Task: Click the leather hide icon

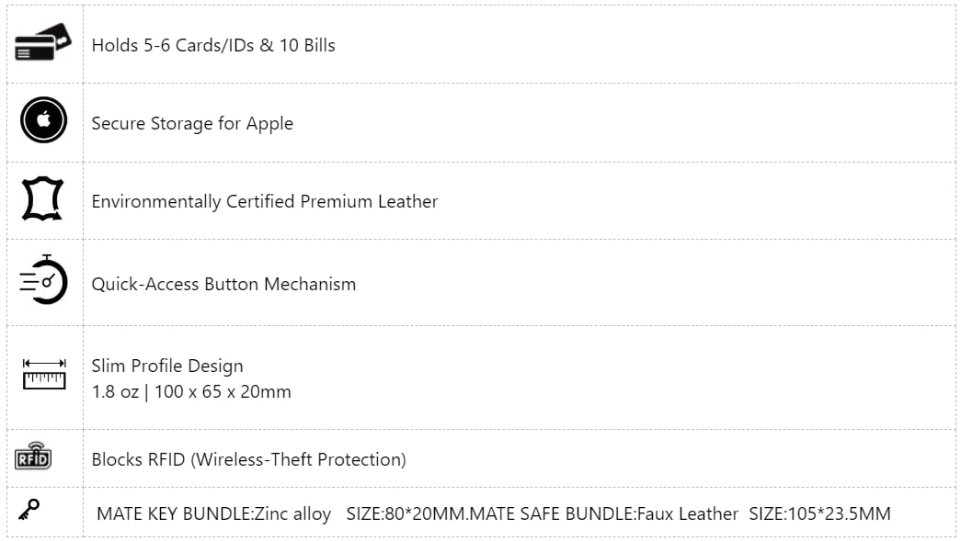Action: (x=43, y=199)
